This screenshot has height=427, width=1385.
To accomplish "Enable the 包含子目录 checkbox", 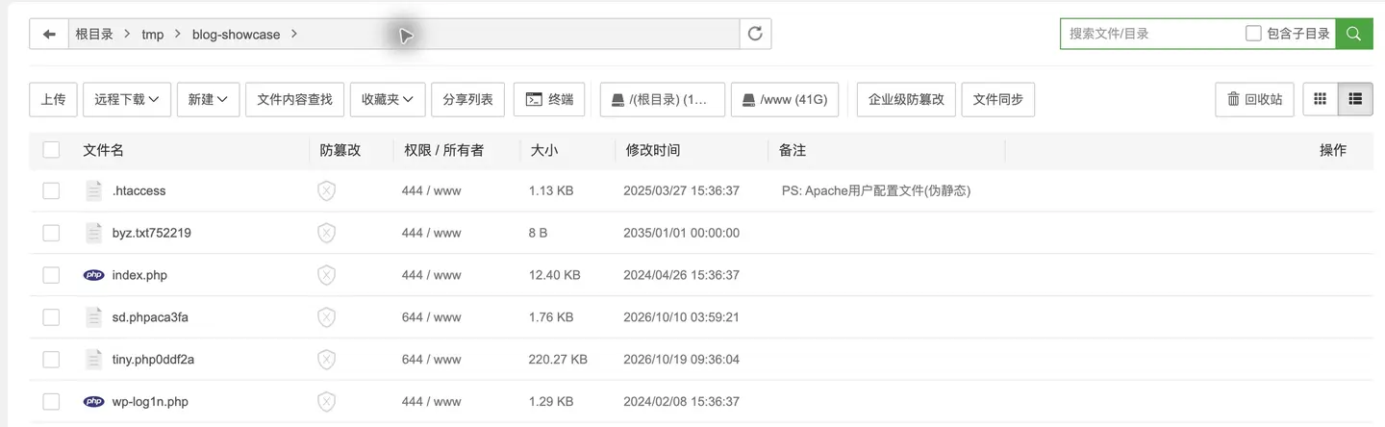I will (1253, 34).
